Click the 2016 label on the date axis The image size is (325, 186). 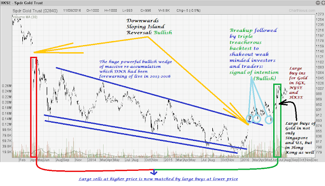(245, 160)
